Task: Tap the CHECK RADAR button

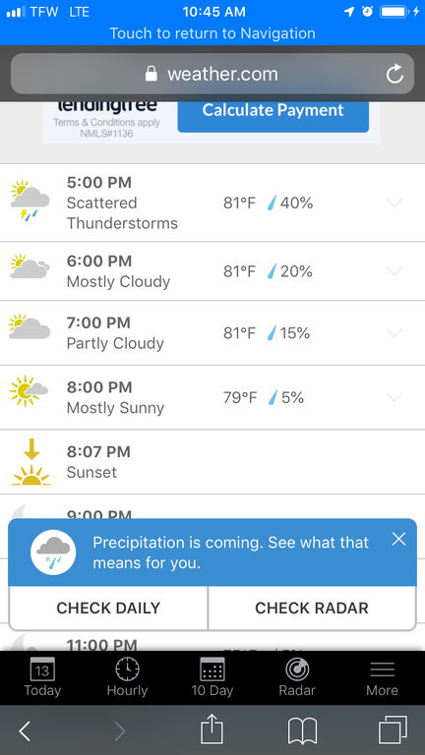Action: pos(312,608)
